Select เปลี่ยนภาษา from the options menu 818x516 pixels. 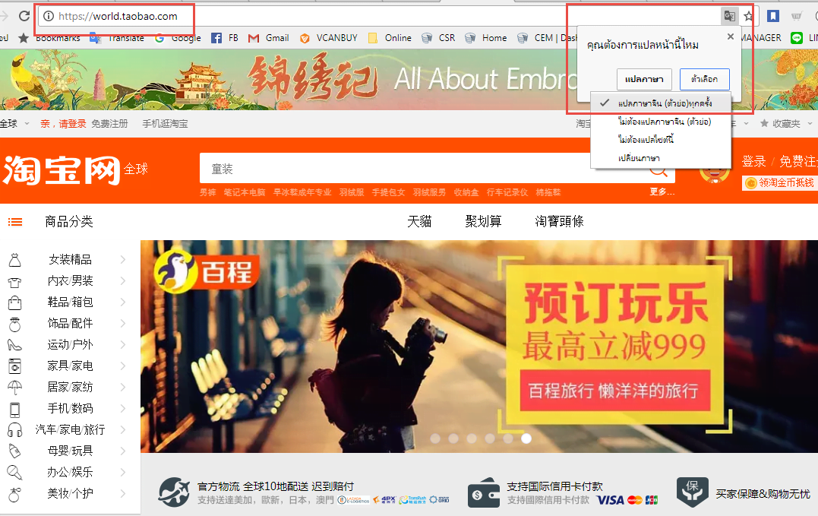661,158
